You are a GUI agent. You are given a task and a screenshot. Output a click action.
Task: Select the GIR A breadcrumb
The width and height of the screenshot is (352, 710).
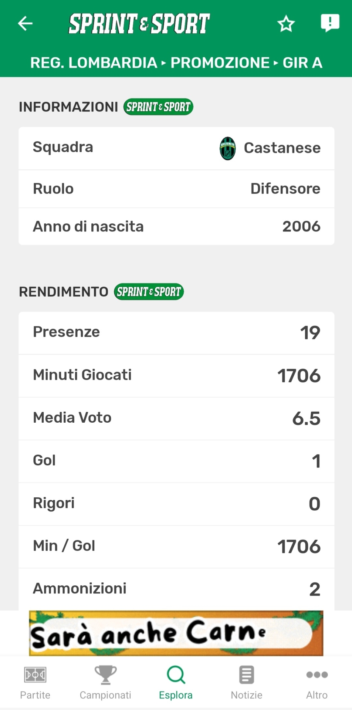coord(302,63)
